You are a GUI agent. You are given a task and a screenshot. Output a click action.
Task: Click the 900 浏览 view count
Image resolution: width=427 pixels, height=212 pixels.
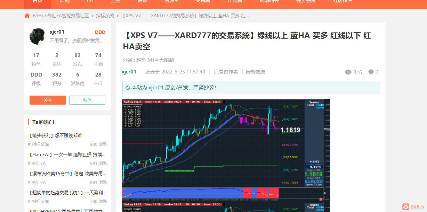pyautogui.click(x=98, y=144)
